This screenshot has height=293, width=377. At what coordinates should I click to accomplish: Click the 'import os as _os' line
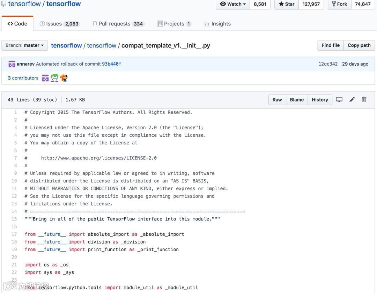[x=46, y=265]
